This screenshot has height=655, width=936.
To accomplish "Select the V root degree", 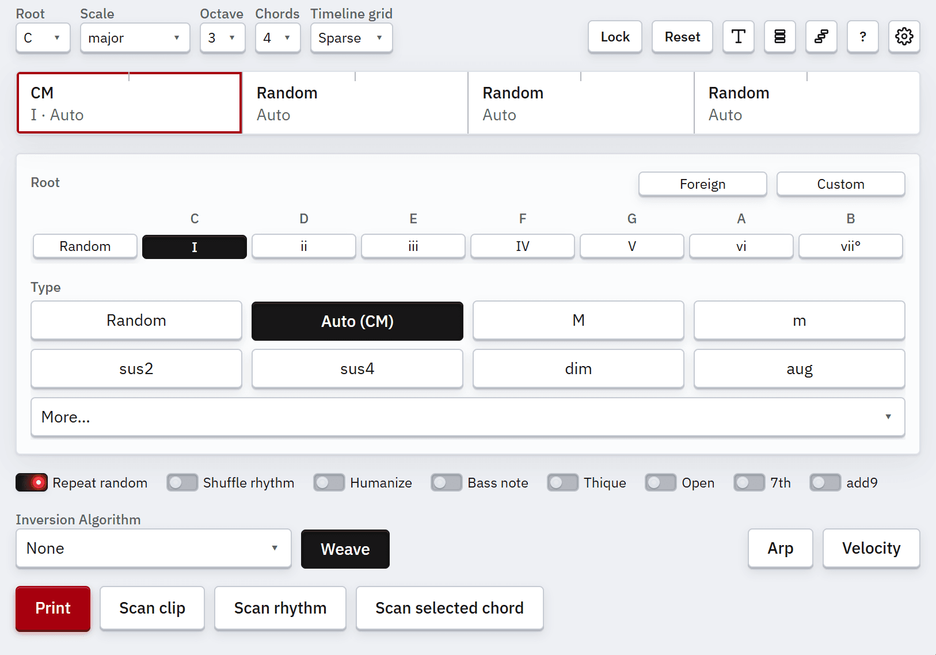I will pyautogui.click(x=632, y=246).
